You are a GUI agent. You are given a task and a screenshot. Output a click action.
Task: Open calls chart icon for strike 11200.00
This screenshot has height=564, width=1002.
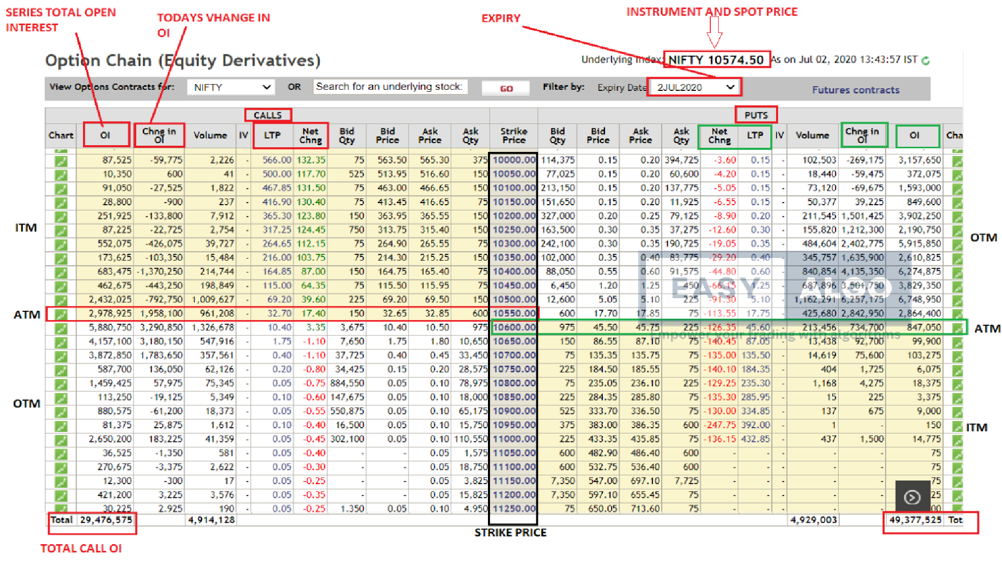[x=61, y=496]
